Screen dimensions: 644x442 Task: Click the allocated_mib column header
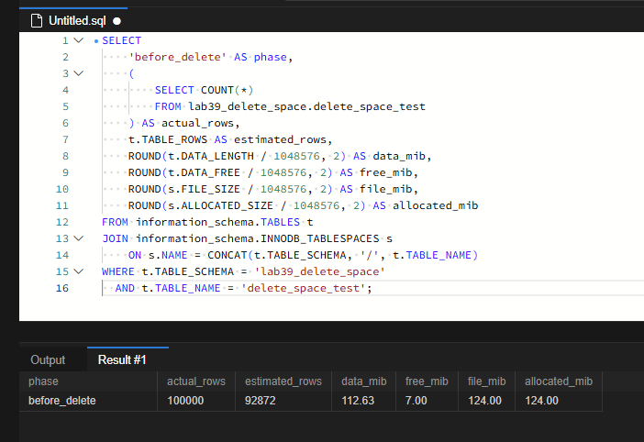559,381
